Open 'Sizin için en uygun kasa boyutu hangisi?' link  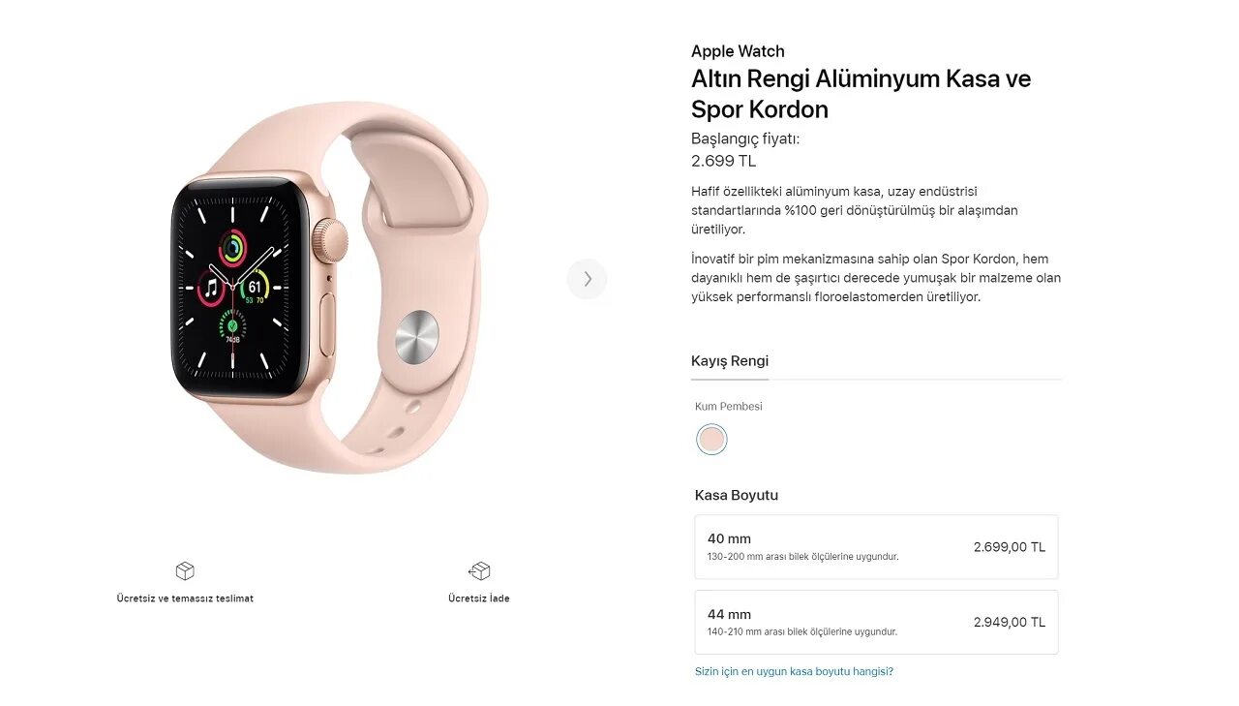(794, 671)
